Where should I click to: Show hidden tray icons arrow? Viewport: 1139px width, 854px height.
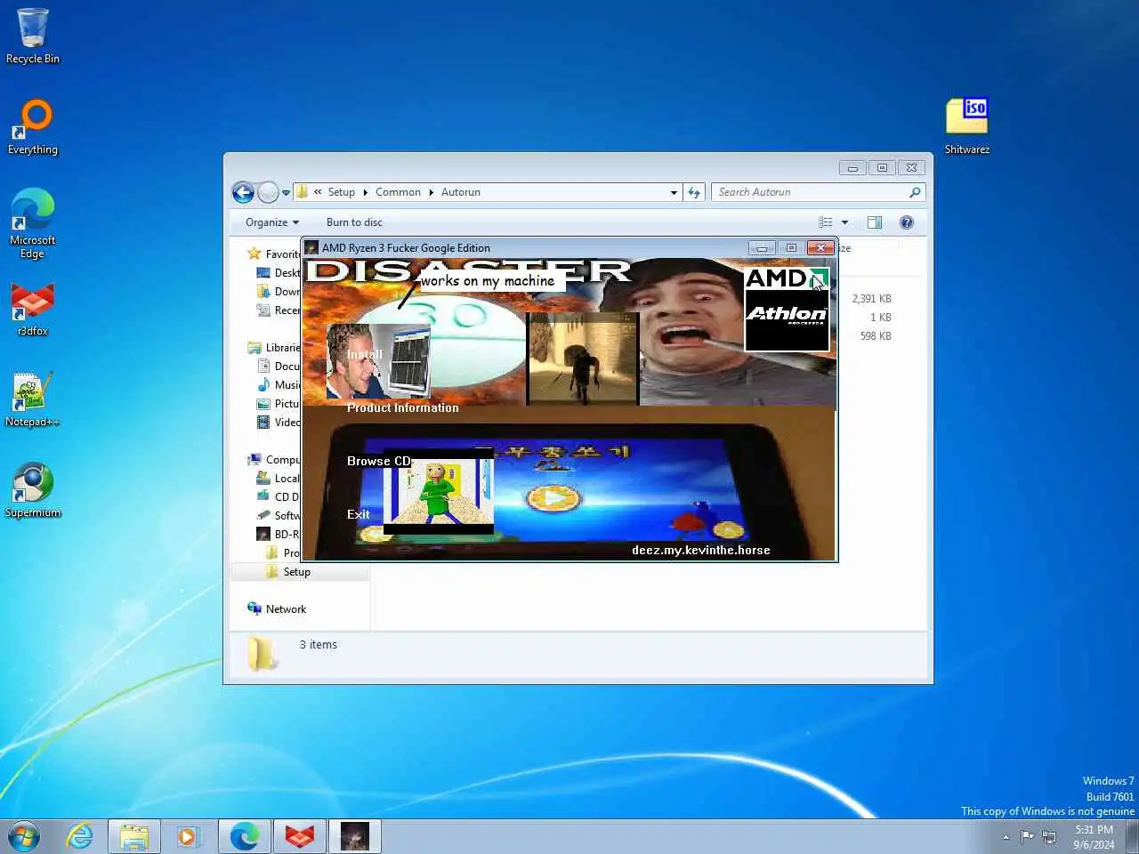click(x=1006, y=837)
